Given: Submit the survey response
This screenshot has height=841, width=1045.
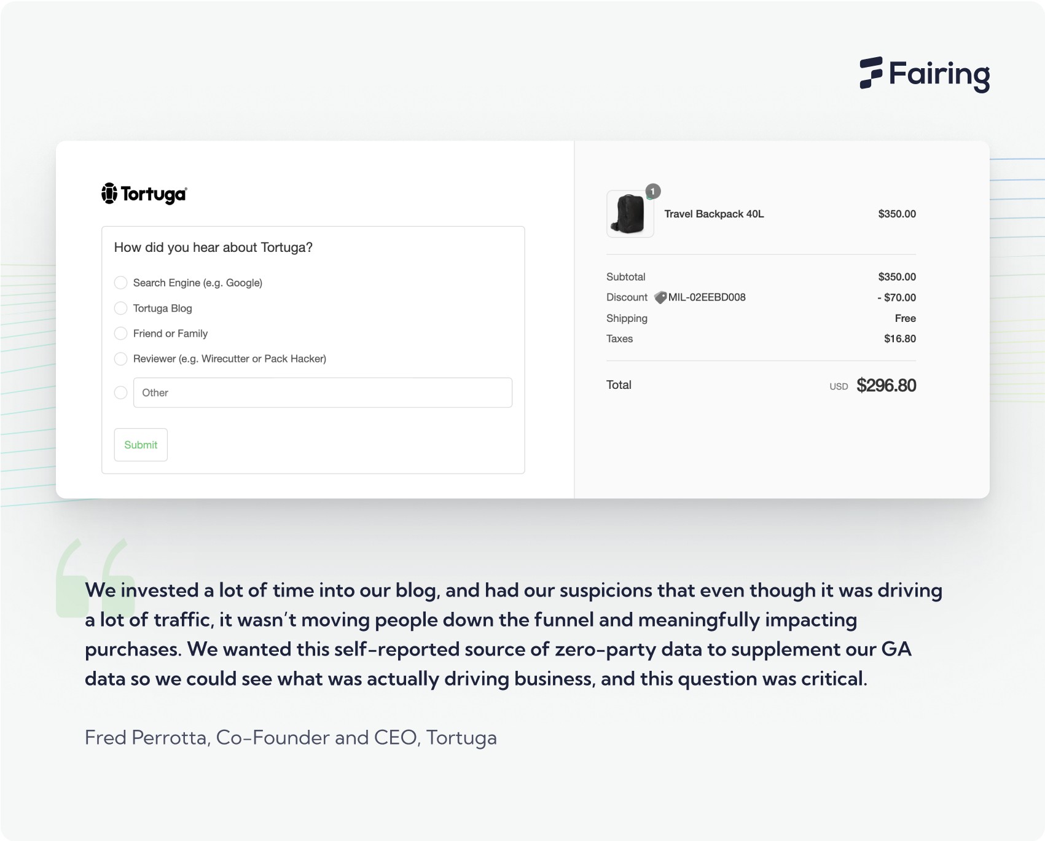Looking at the screenshot, I should click(141, 445).
